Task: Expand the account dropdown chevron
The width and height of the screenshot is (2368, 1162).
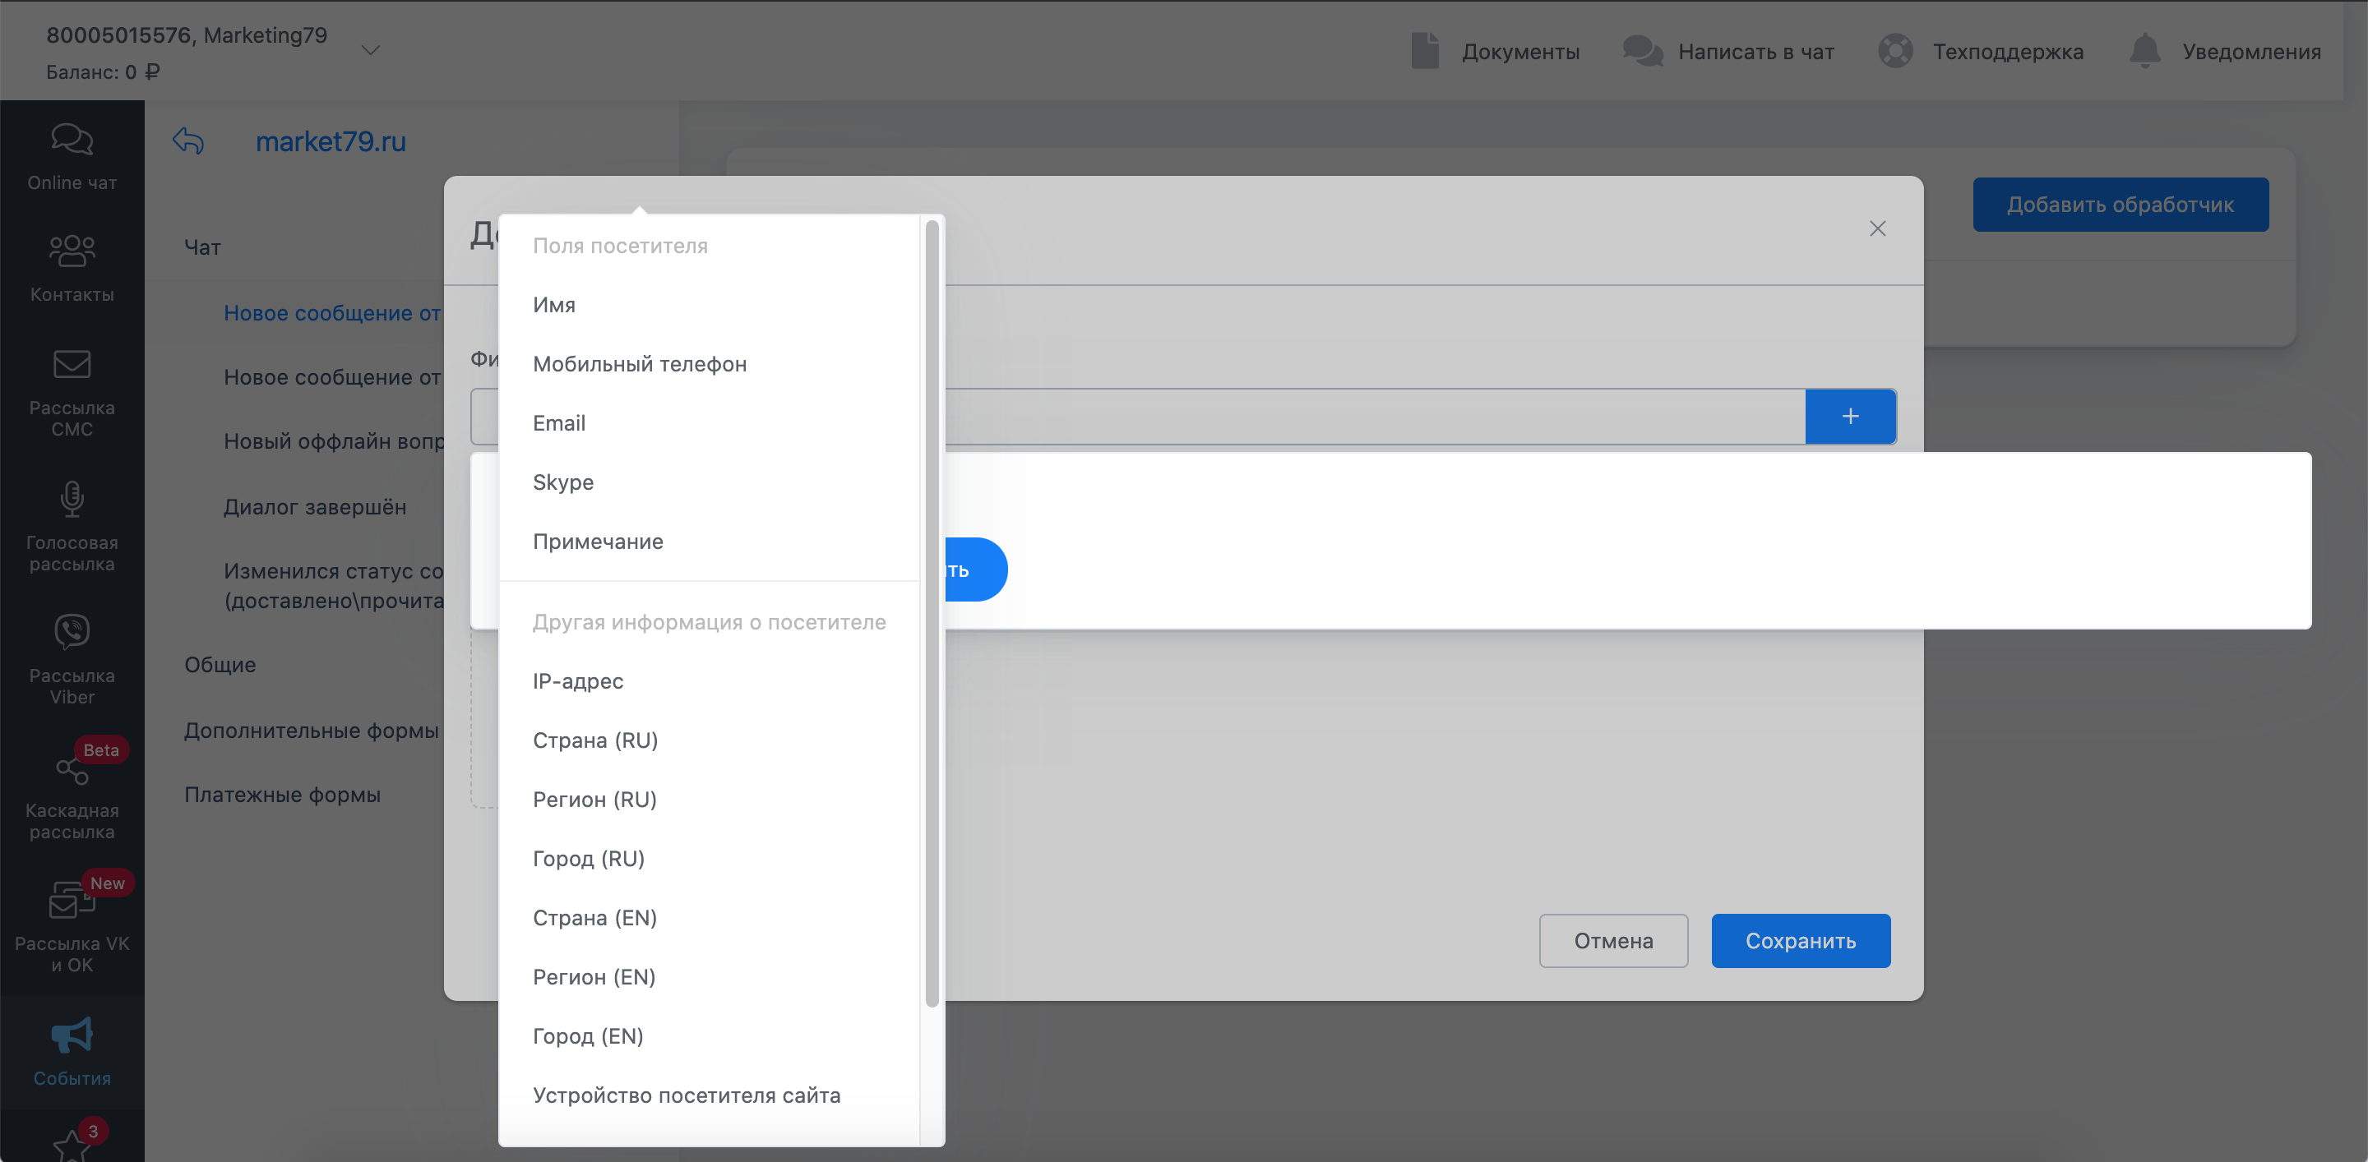Action: (x=371, y=50)
